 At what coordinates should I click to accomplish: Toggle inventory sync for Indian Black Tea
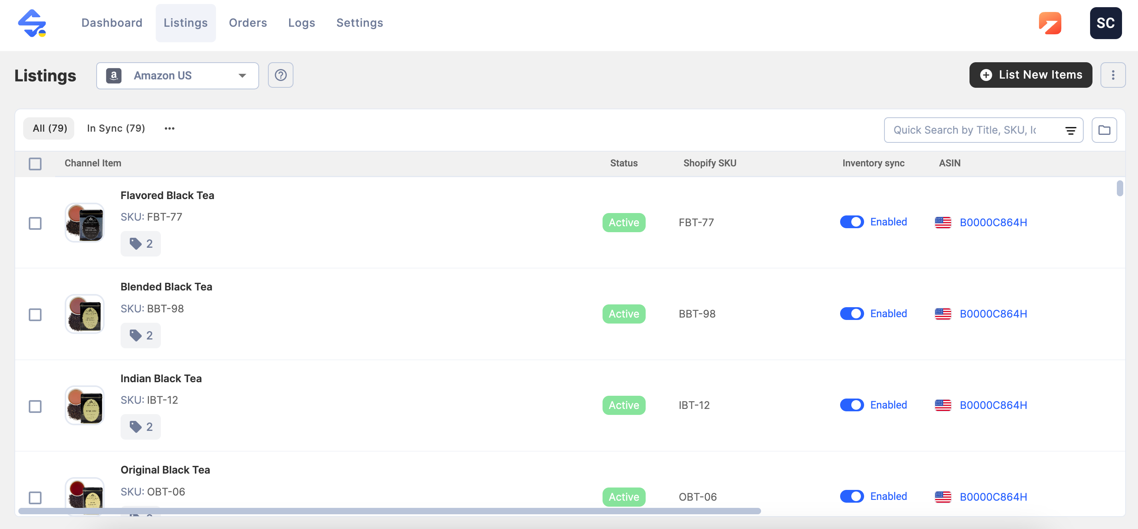[851, 405]
